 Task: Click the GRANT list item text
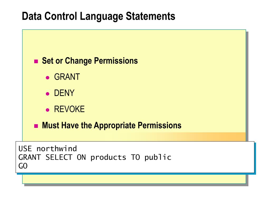pyautogui.click(x=67, y=77)
